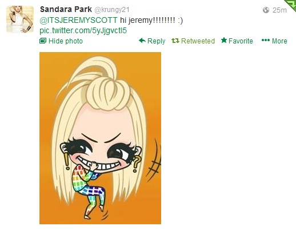Viewport: 296px width, 230px height.
Task: Toggle Favorite on this tweet
Action: pos(241,41)
